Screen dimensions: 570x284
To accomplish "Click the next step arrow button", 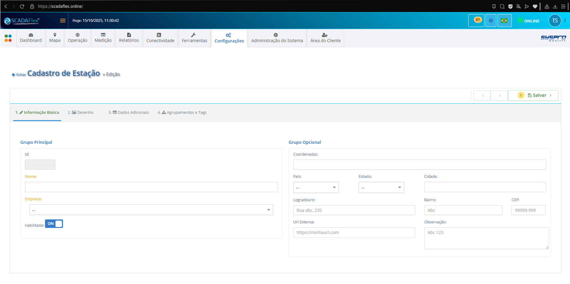I will [x=499, y=96].
